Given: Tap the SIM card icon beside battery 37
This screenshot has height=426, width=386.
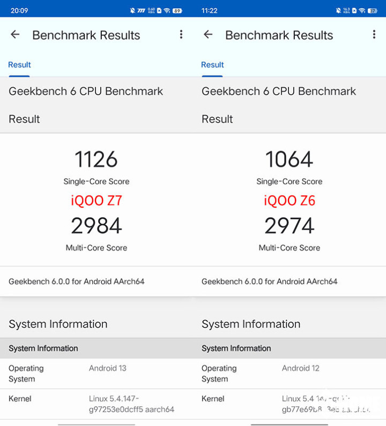Looking at the screenshot, I should (354, 11).
